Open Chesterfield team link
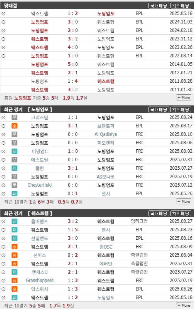194x309 pixels. (x=39, y=185)
